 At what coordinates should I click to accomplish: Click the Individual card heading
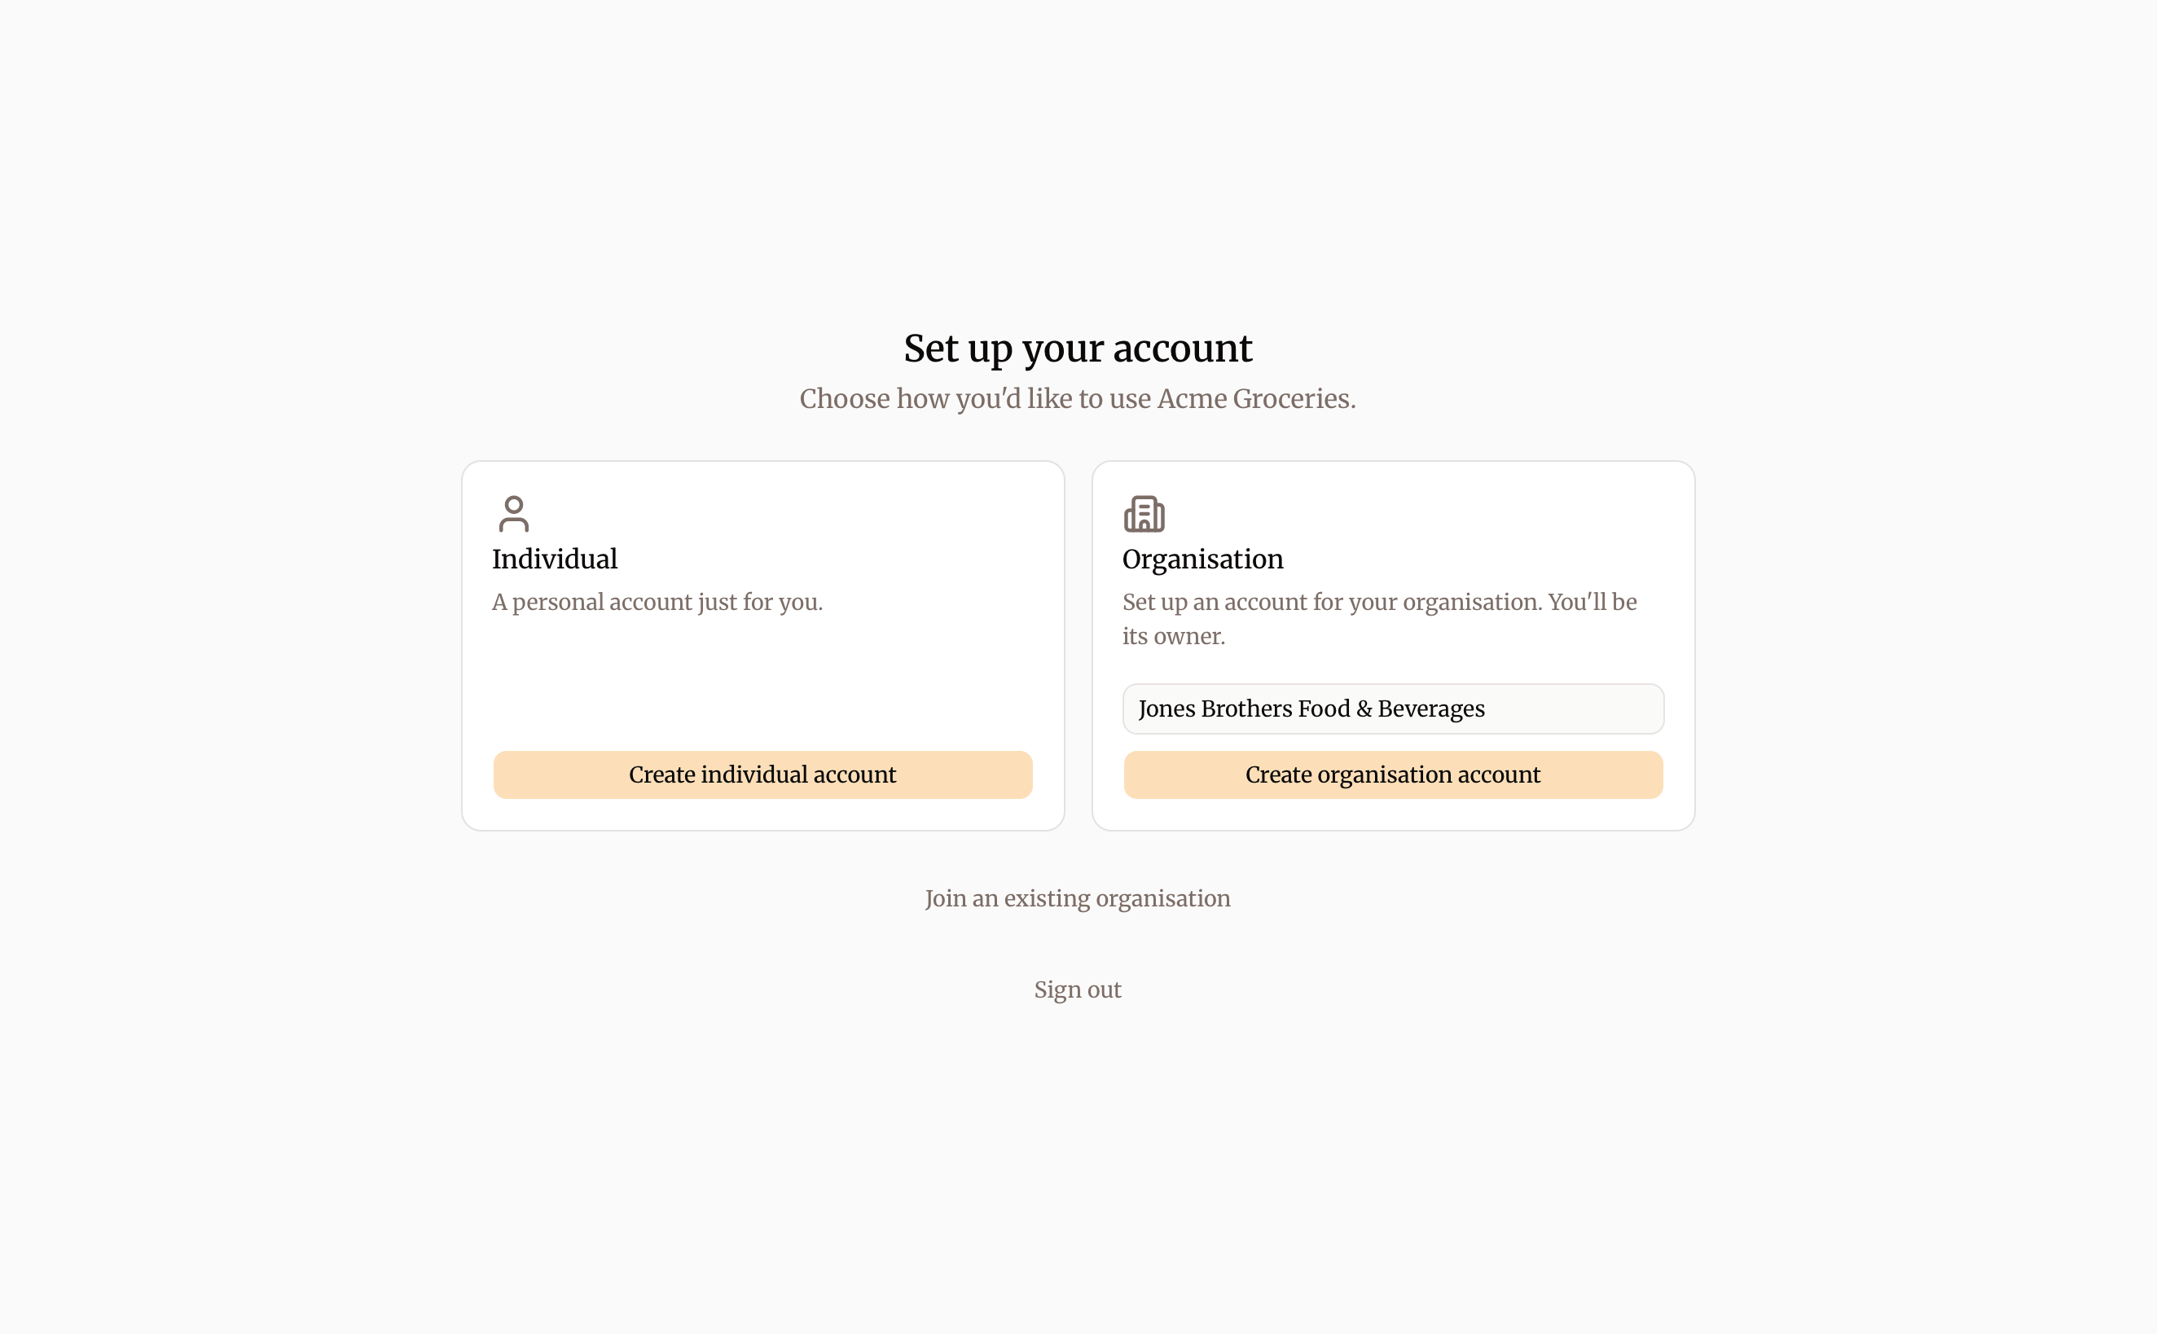(555, 559)
